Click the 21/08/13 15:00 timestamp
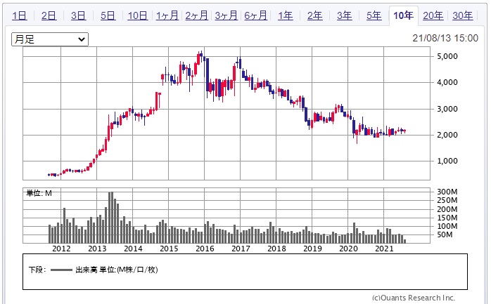This screenshot has width=491, height=304. (445, 38)
